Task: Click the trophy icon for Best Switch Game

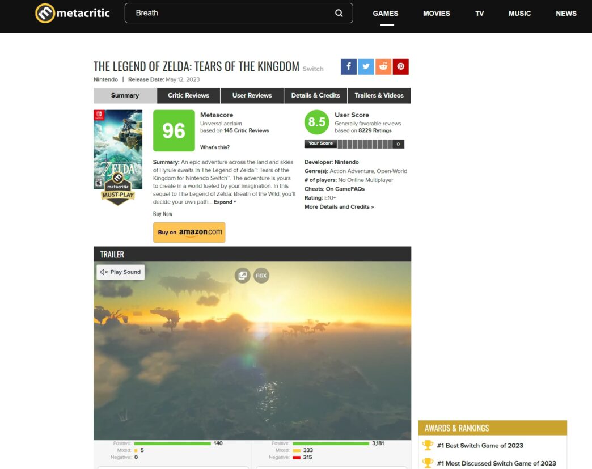Action: click(x=428, y=445)
